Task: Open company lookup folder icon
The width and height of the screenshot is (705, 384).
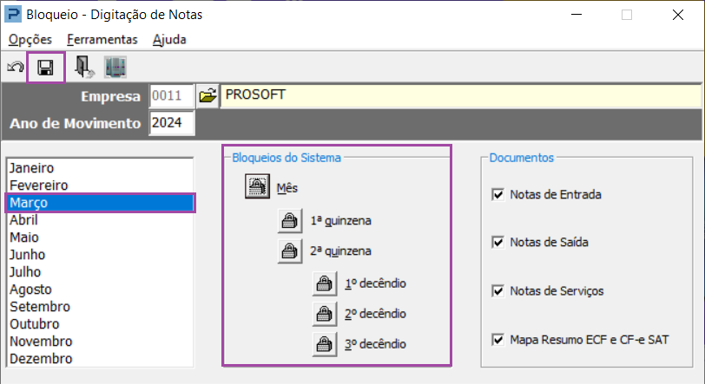Action: click(208, 95)
